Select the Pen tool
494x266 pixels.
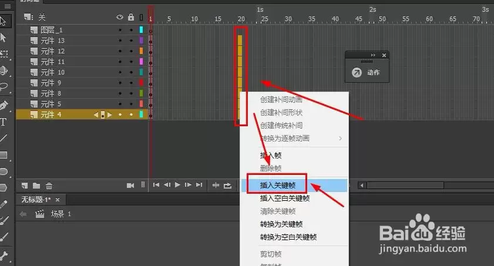(4, 105)
